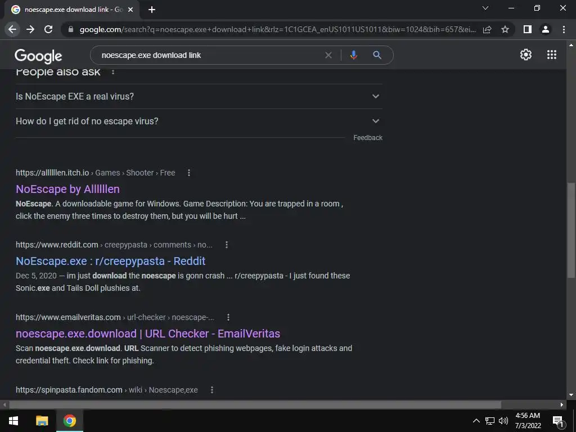The height and width of the screenshot is (432, 576).
Task: Expand 'How do I get rid of no escape virus?'
Action: point(199,121)
